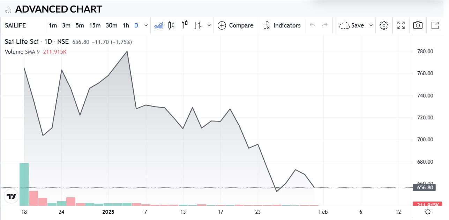Expand the time interval dropdown arrow
Viewport: 449px width, 220px height.
click(x=146, y=25)
